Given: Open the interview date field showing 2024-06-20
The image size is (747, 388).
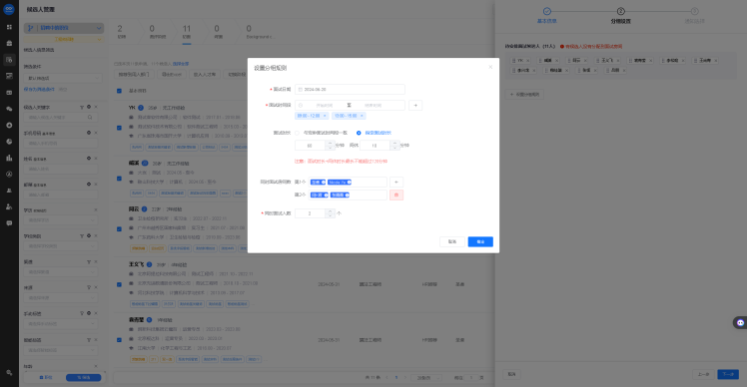Looking at the screenshot, I should click(x=350, y=90).
